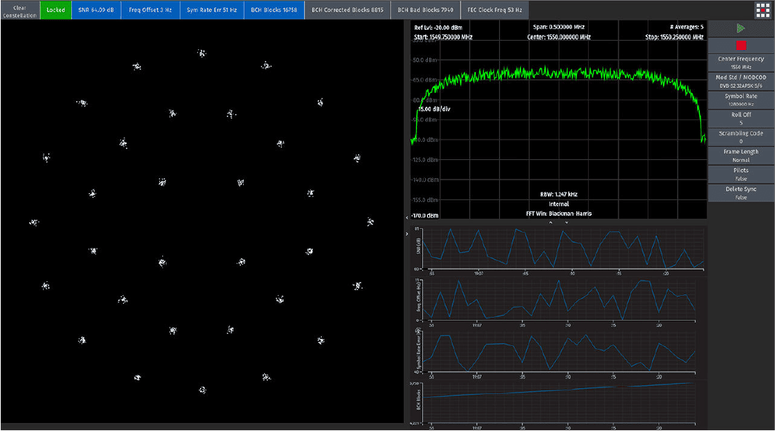The image size is (775, 431).
Task: Click the left arrow beside -170.0 dBm
Action: 408,217
